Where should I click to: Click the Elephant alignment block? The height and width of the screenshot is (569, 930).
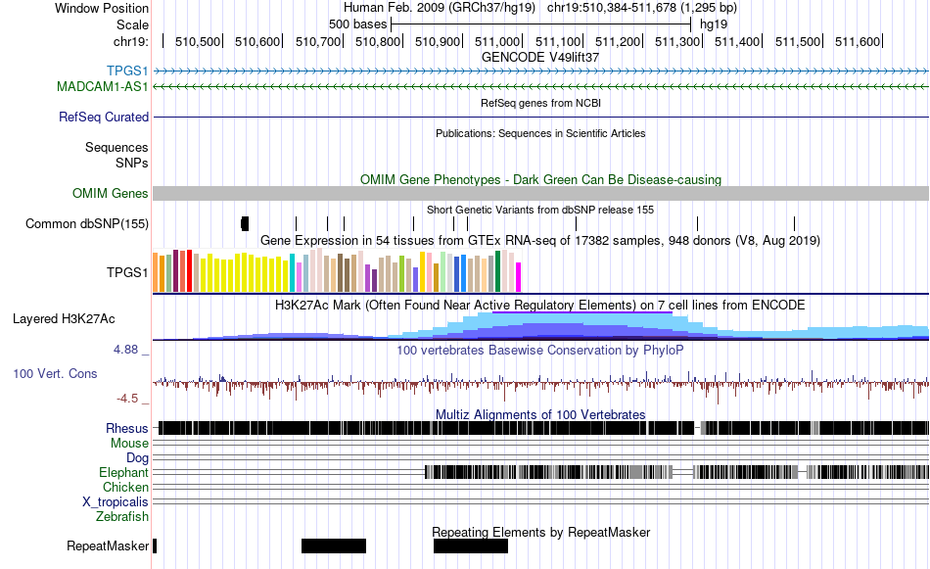[x=548, y=472]
